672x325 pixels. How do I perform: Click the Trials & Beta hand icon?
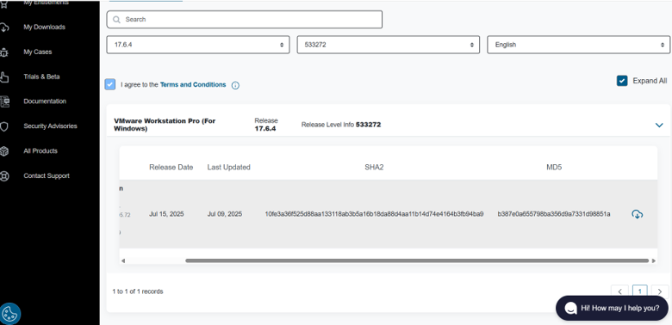pos(3,77)
